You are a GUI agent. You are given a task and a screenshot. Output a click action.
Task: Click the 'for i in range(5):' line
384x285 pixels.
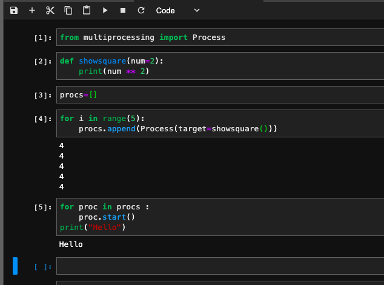point(102,119)
